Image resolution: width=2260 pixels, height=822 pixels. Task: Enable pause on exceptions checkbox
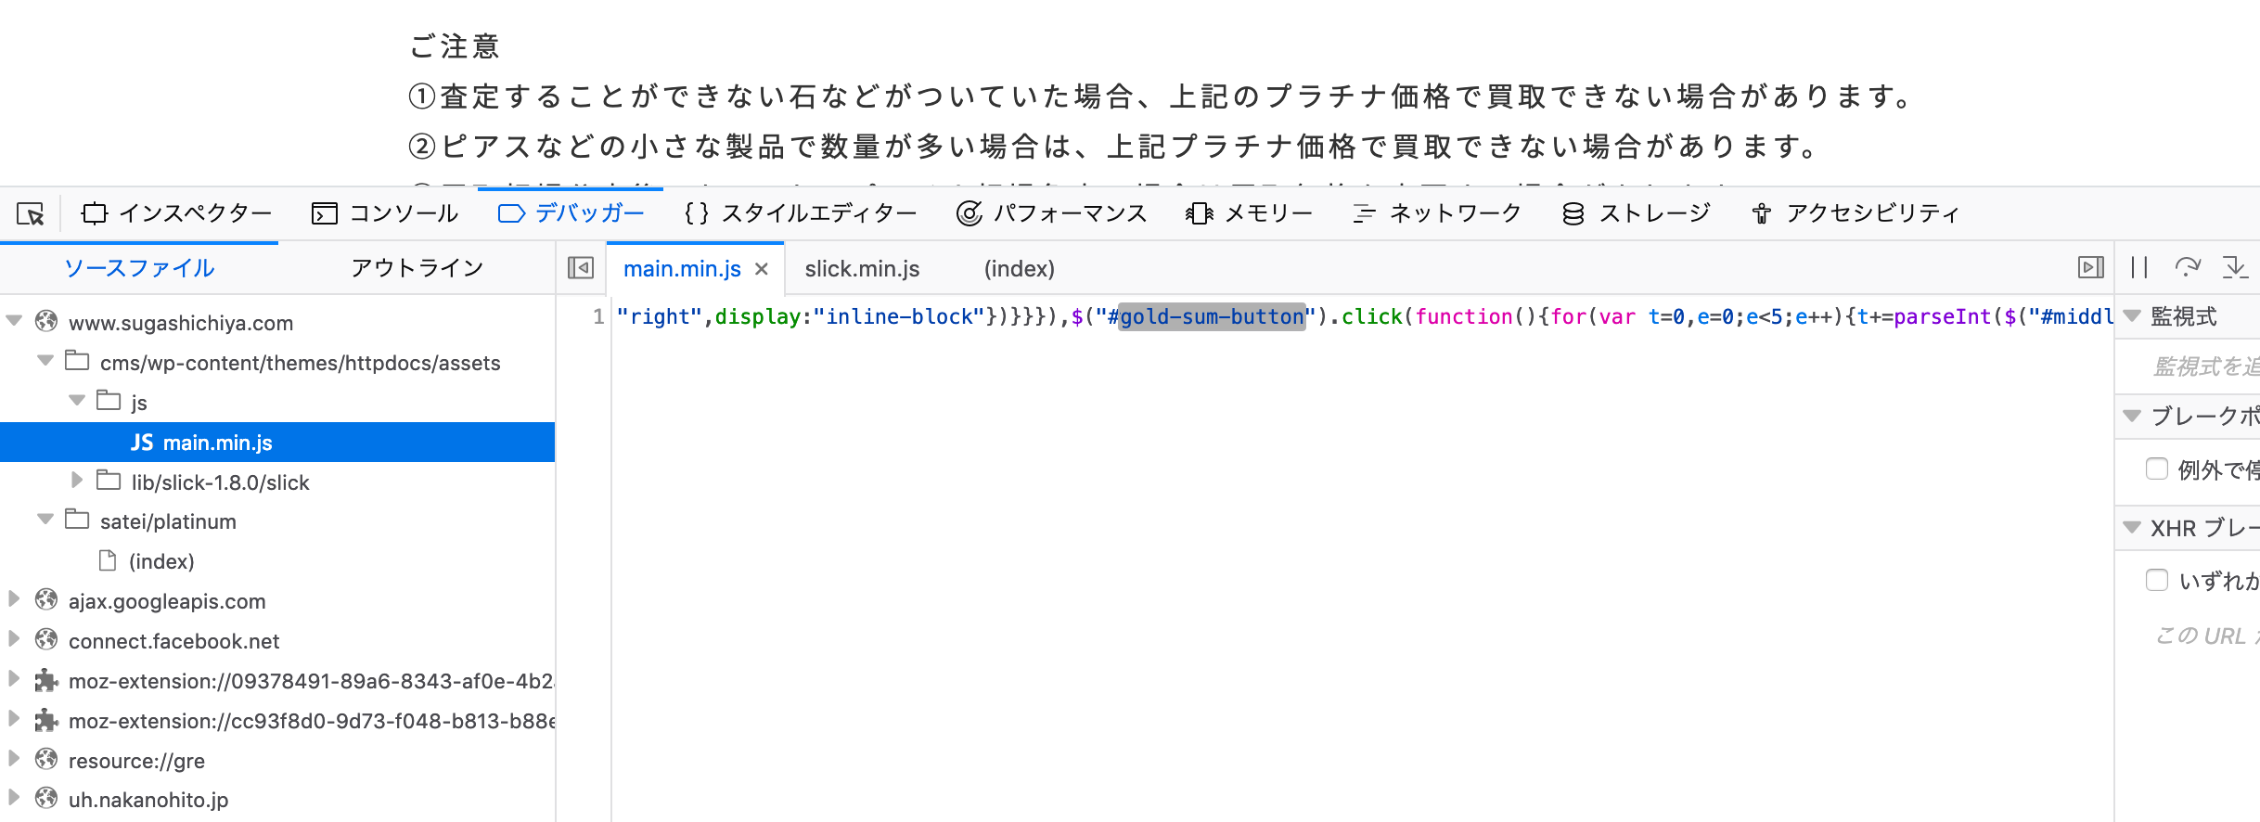[2157, 469]
